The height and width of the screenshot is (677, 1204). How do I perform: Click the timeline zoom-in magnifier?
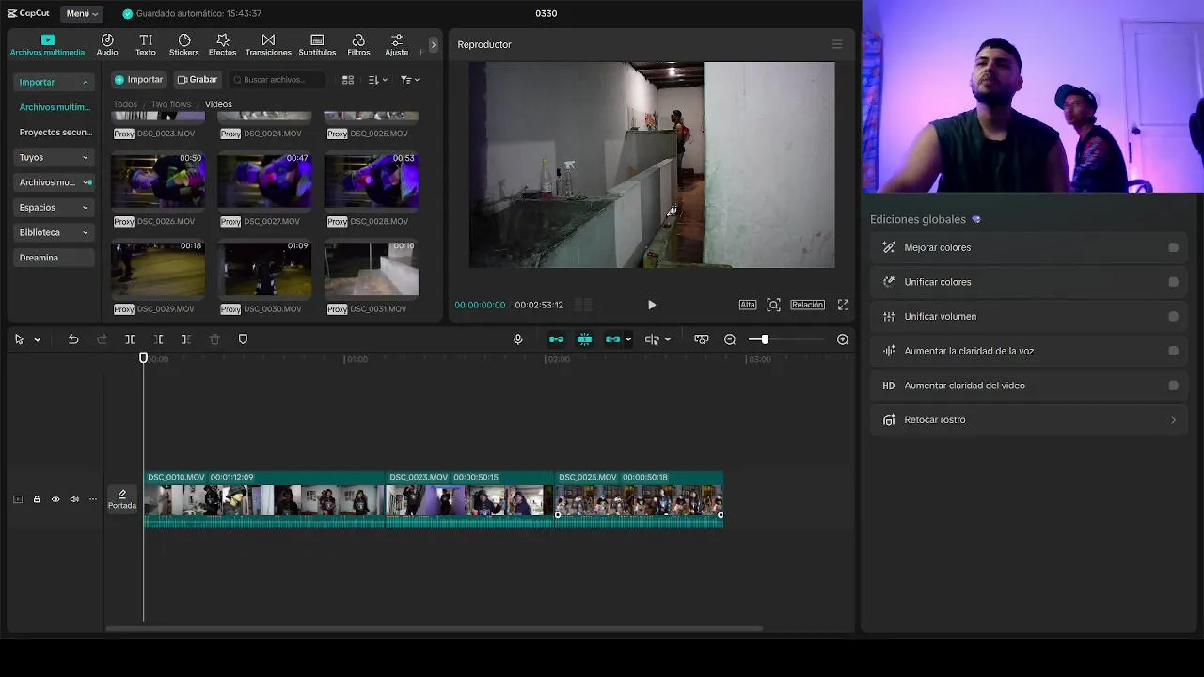click(x=843, y=339)
